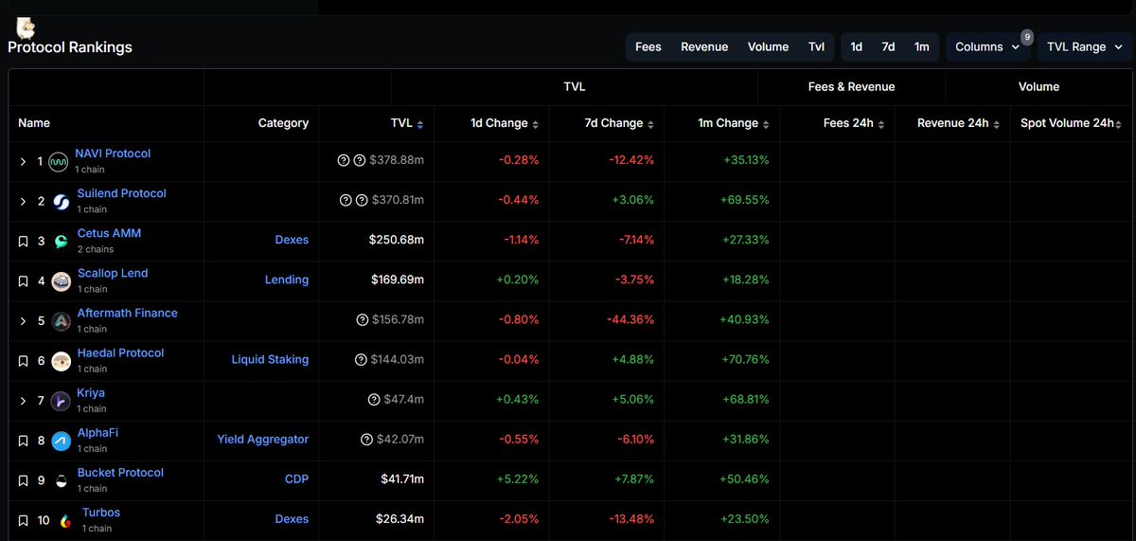Open the Liquid Staking category link
The width and height of the screenshot is (1136, 541).
270,359
